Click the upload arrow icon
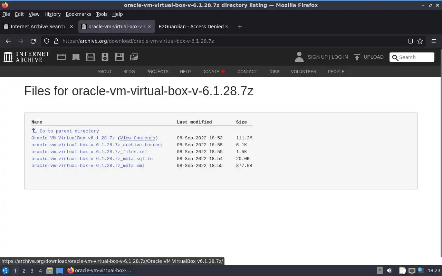Image resolution: width=442 pixels, height=276 pixels. tap(357, 57)
